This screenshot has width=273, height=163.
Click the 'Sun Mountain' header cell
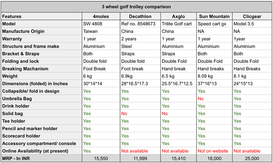tap(214, 16)
